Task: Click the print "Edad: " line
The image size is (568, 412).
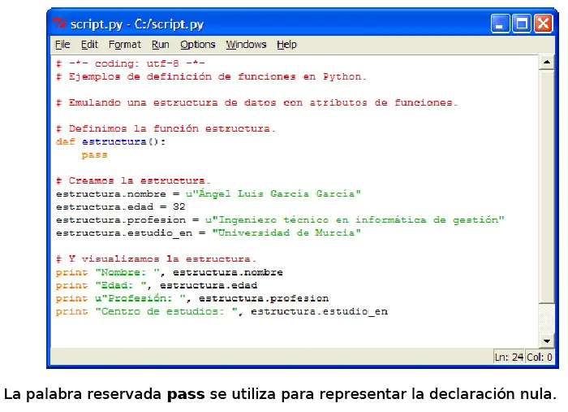Action: click(x=157, y=285)
